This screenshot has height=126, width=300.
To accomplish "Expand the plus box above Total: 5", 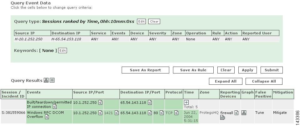I will click(186, 103).
